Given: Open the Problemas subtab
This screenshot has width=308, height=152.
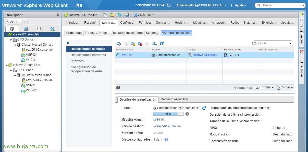Looking at the screenshot, I should tap(74, 33).
